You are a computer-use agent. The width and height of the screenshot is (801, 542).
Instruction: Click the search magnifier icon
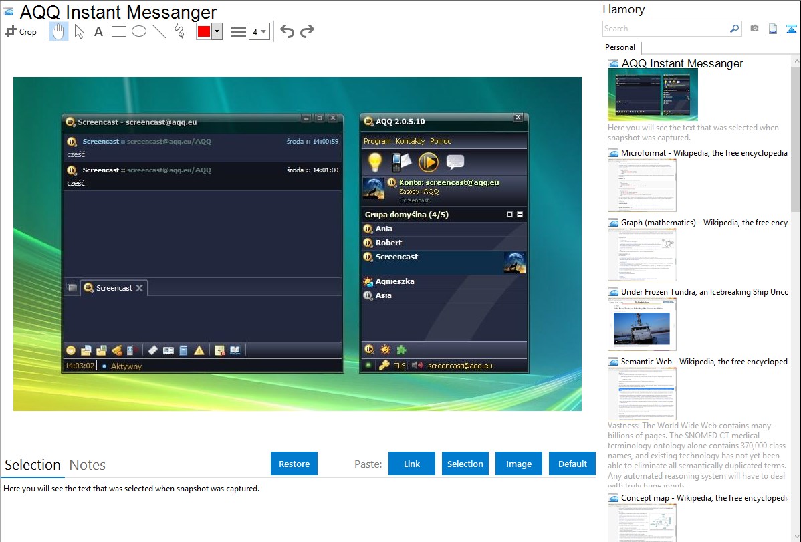(x=734, y=29)
